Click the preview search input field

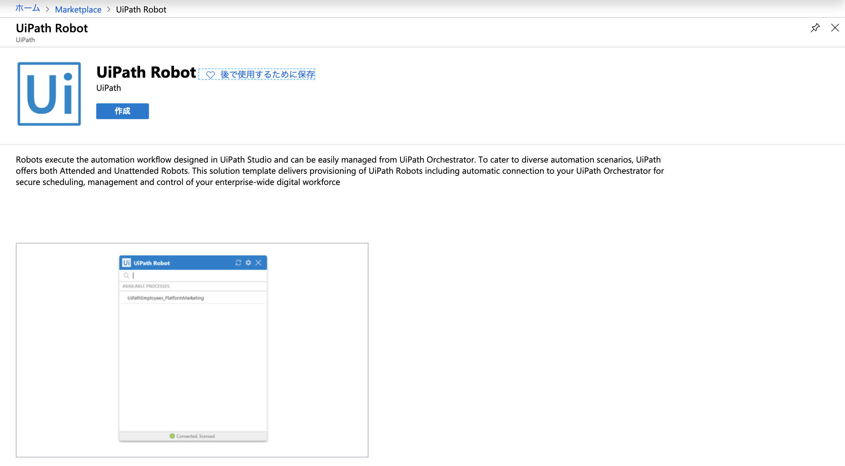pyautogui.click(x=198, y=275)
